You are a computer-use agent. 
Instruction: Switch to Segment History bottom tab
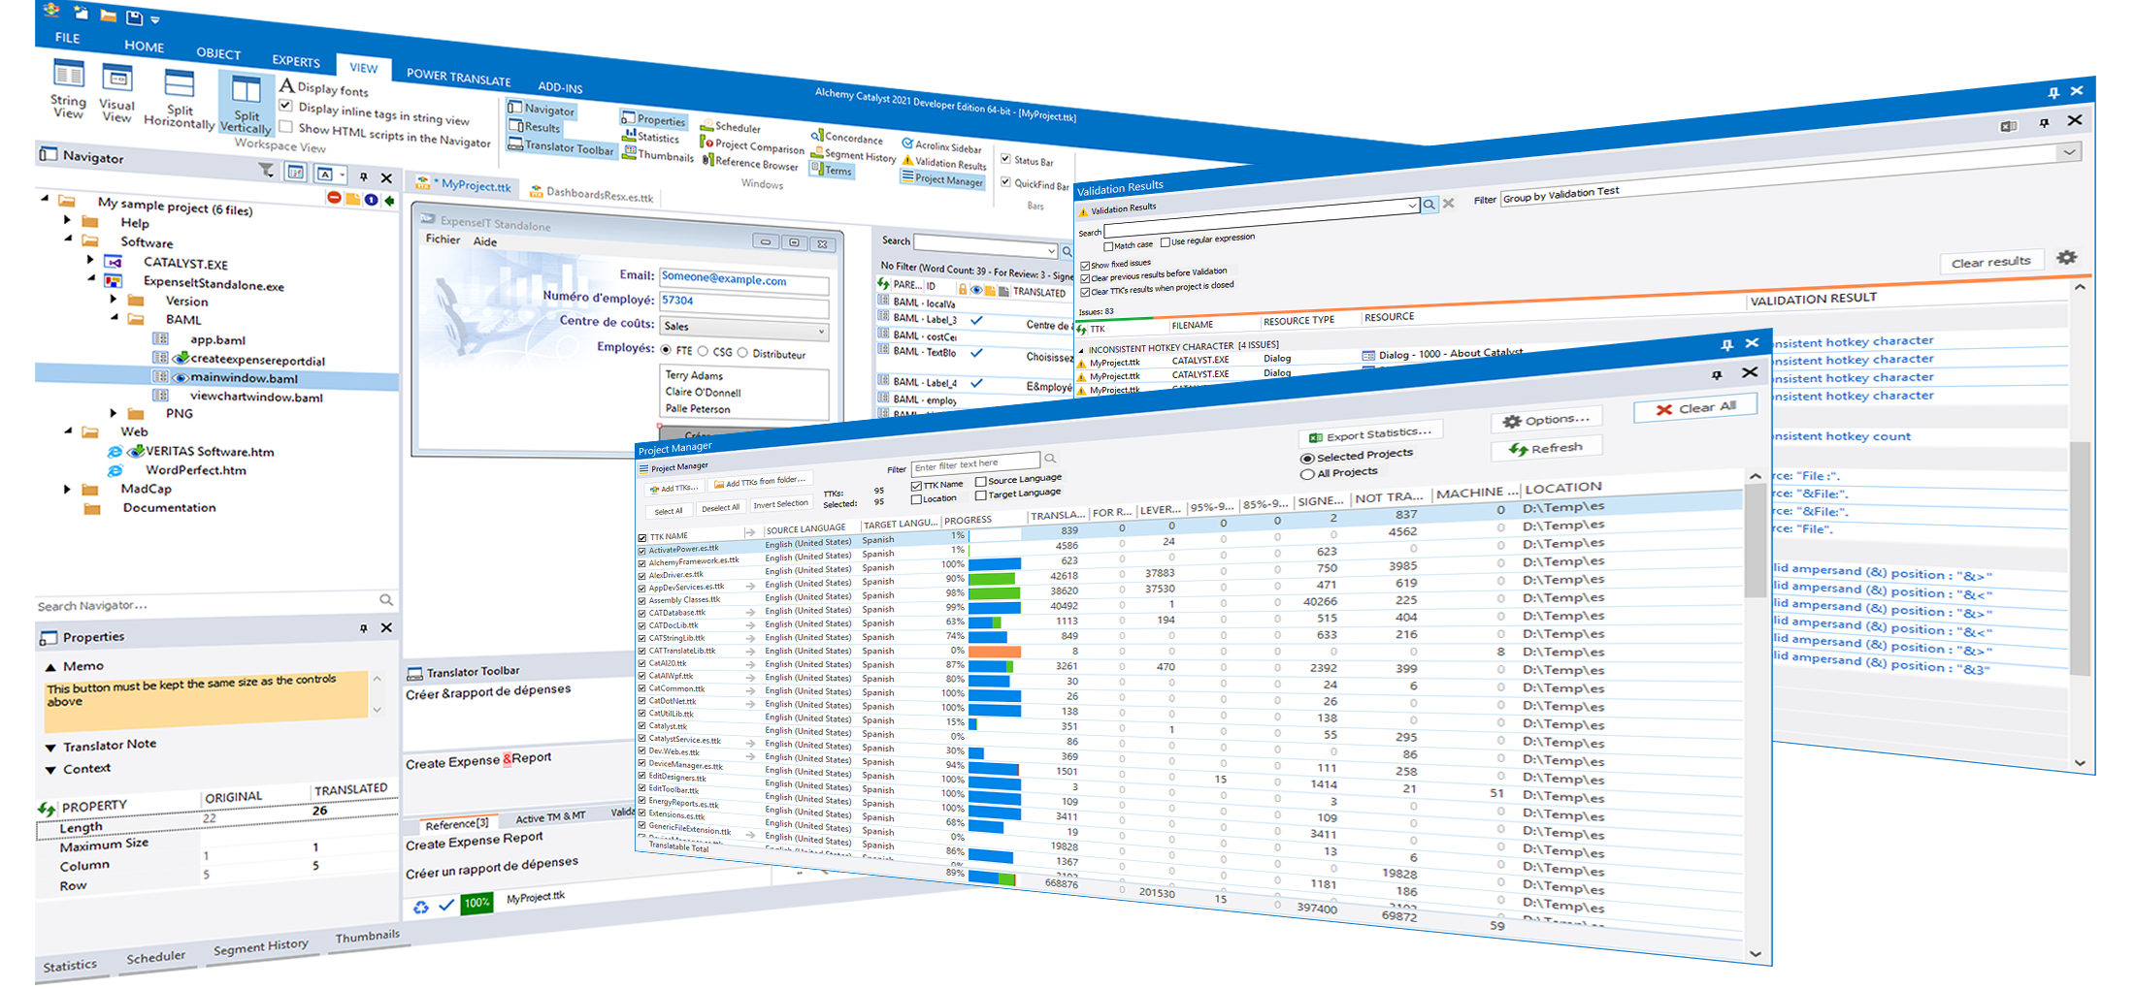pyautogui.click(x=260, y=947)
